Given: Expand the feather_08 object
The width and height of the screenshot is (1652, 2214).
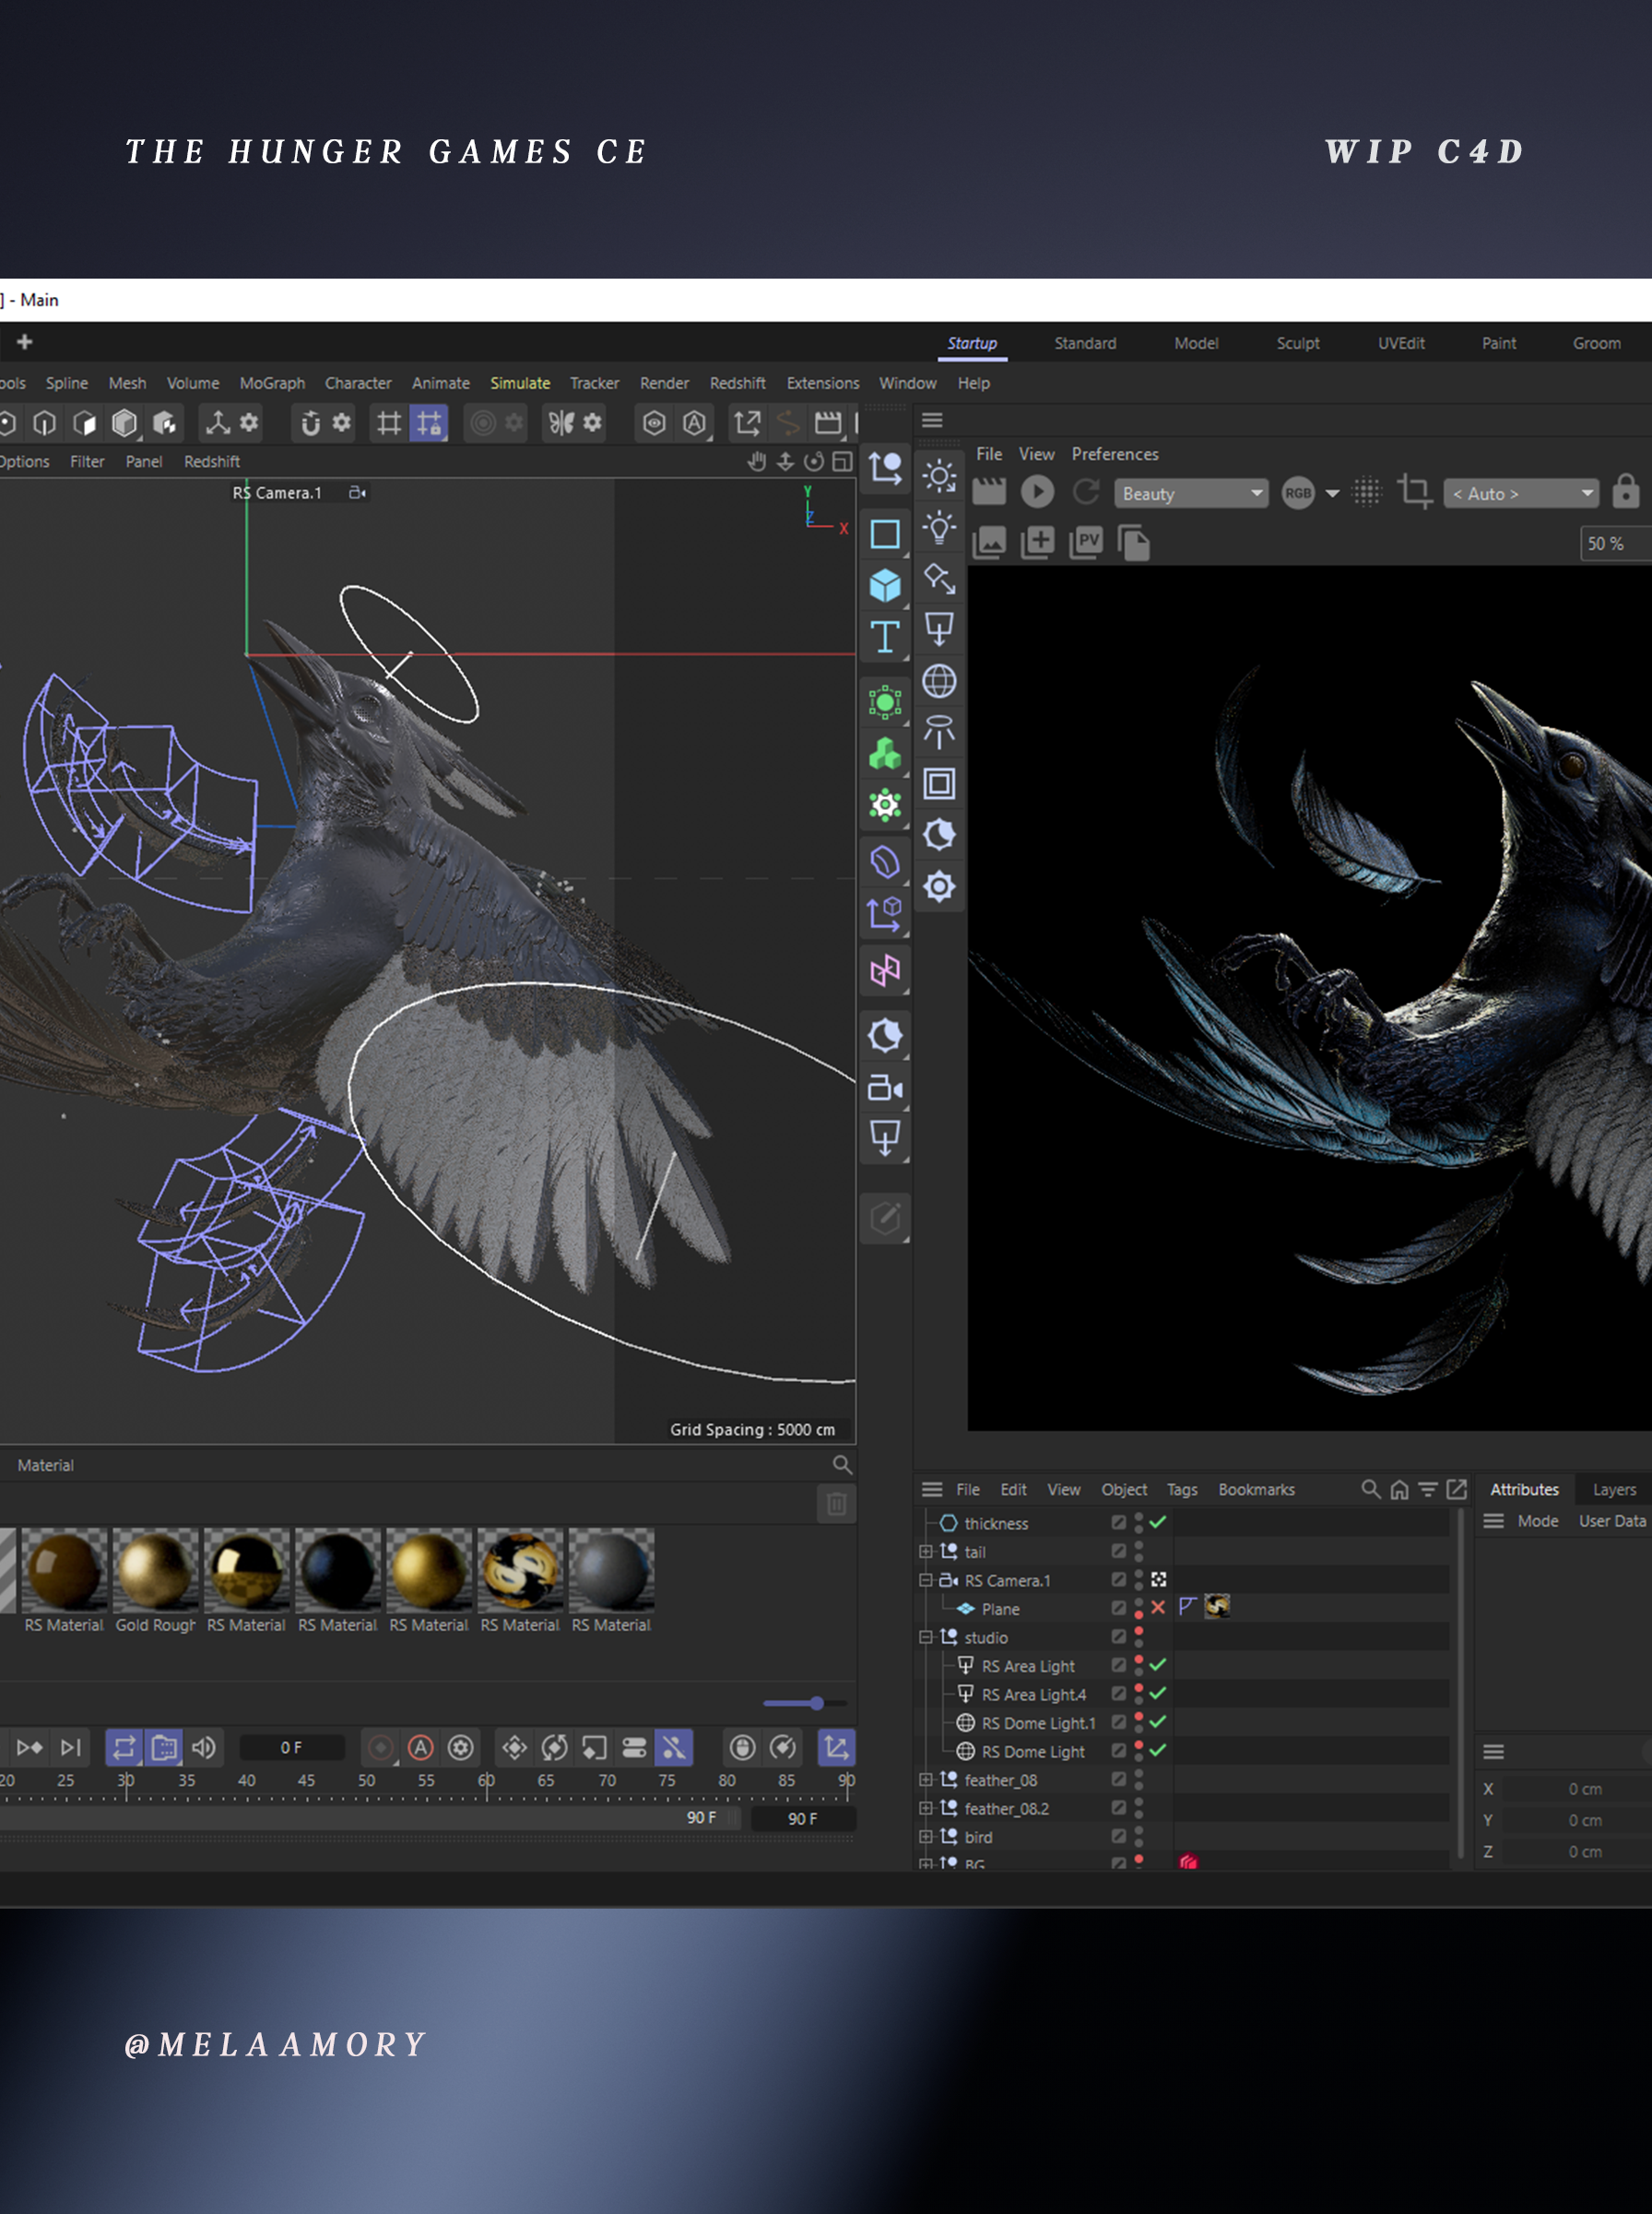Looking at the screenshot, I should tap(926, 1779).
